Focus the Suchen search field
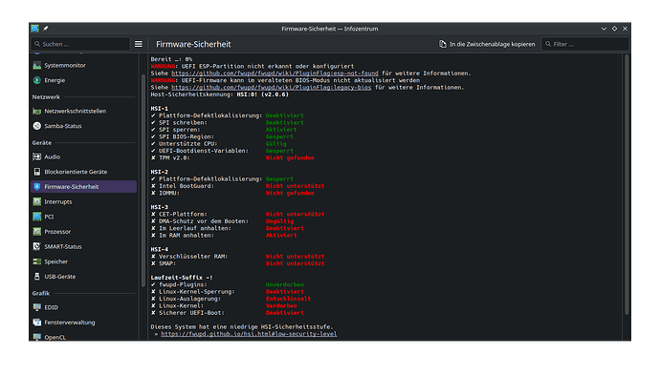660x375 pixels. click(x=80, y=44)
